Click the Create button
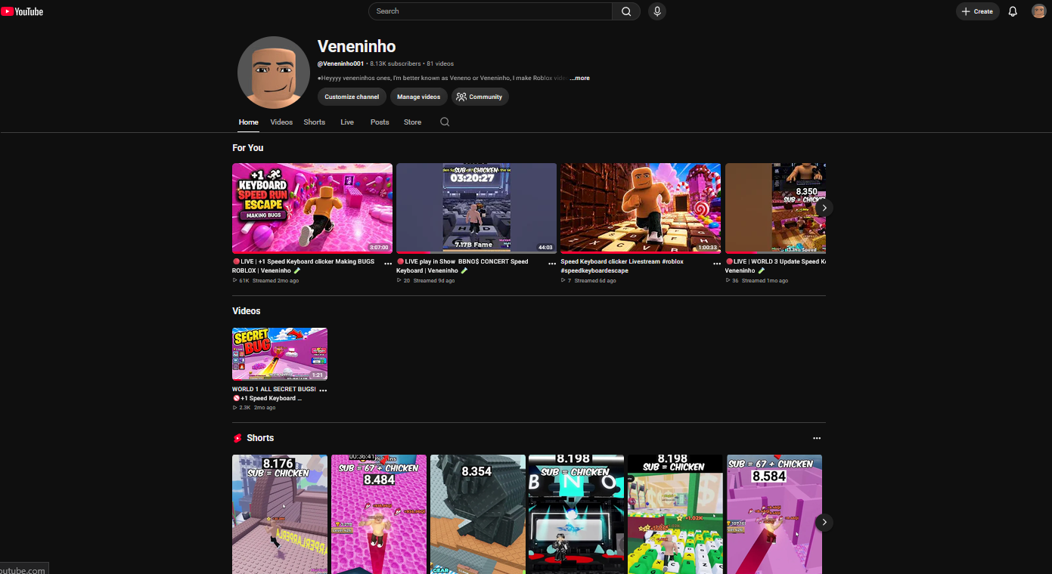1052x574 pixels. (x=978, y=11)
